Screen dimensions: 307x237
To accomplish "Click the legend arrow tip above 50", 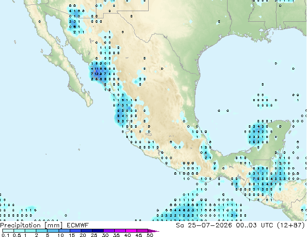I will (x=153, y=231).
